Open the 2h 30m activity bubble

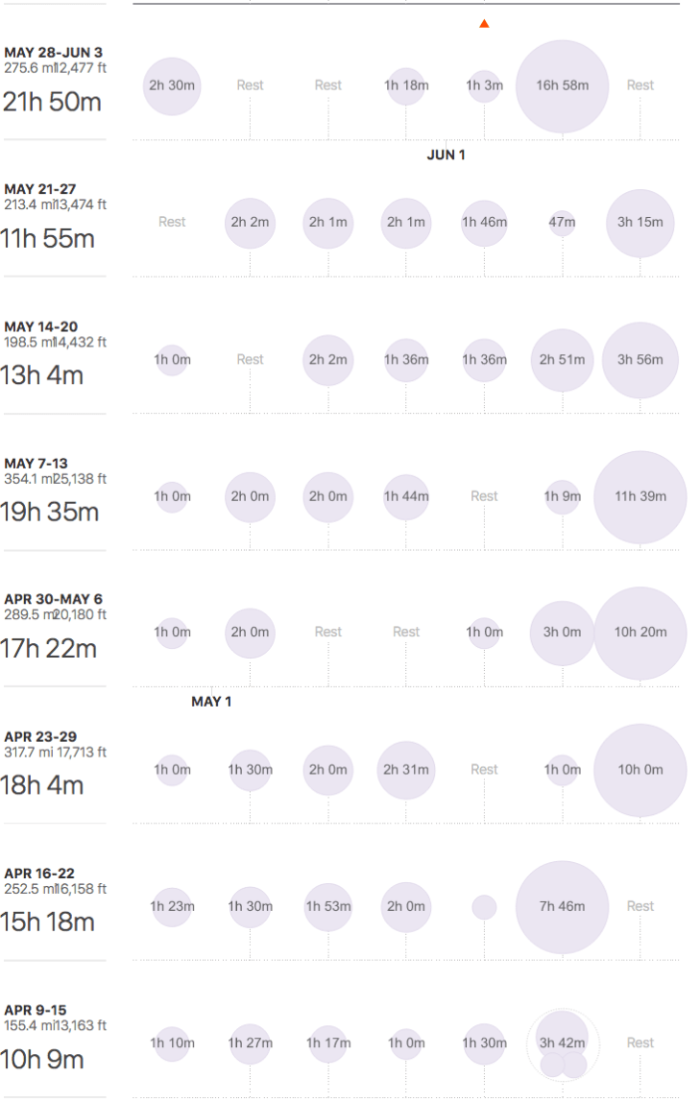pos(172,85)
